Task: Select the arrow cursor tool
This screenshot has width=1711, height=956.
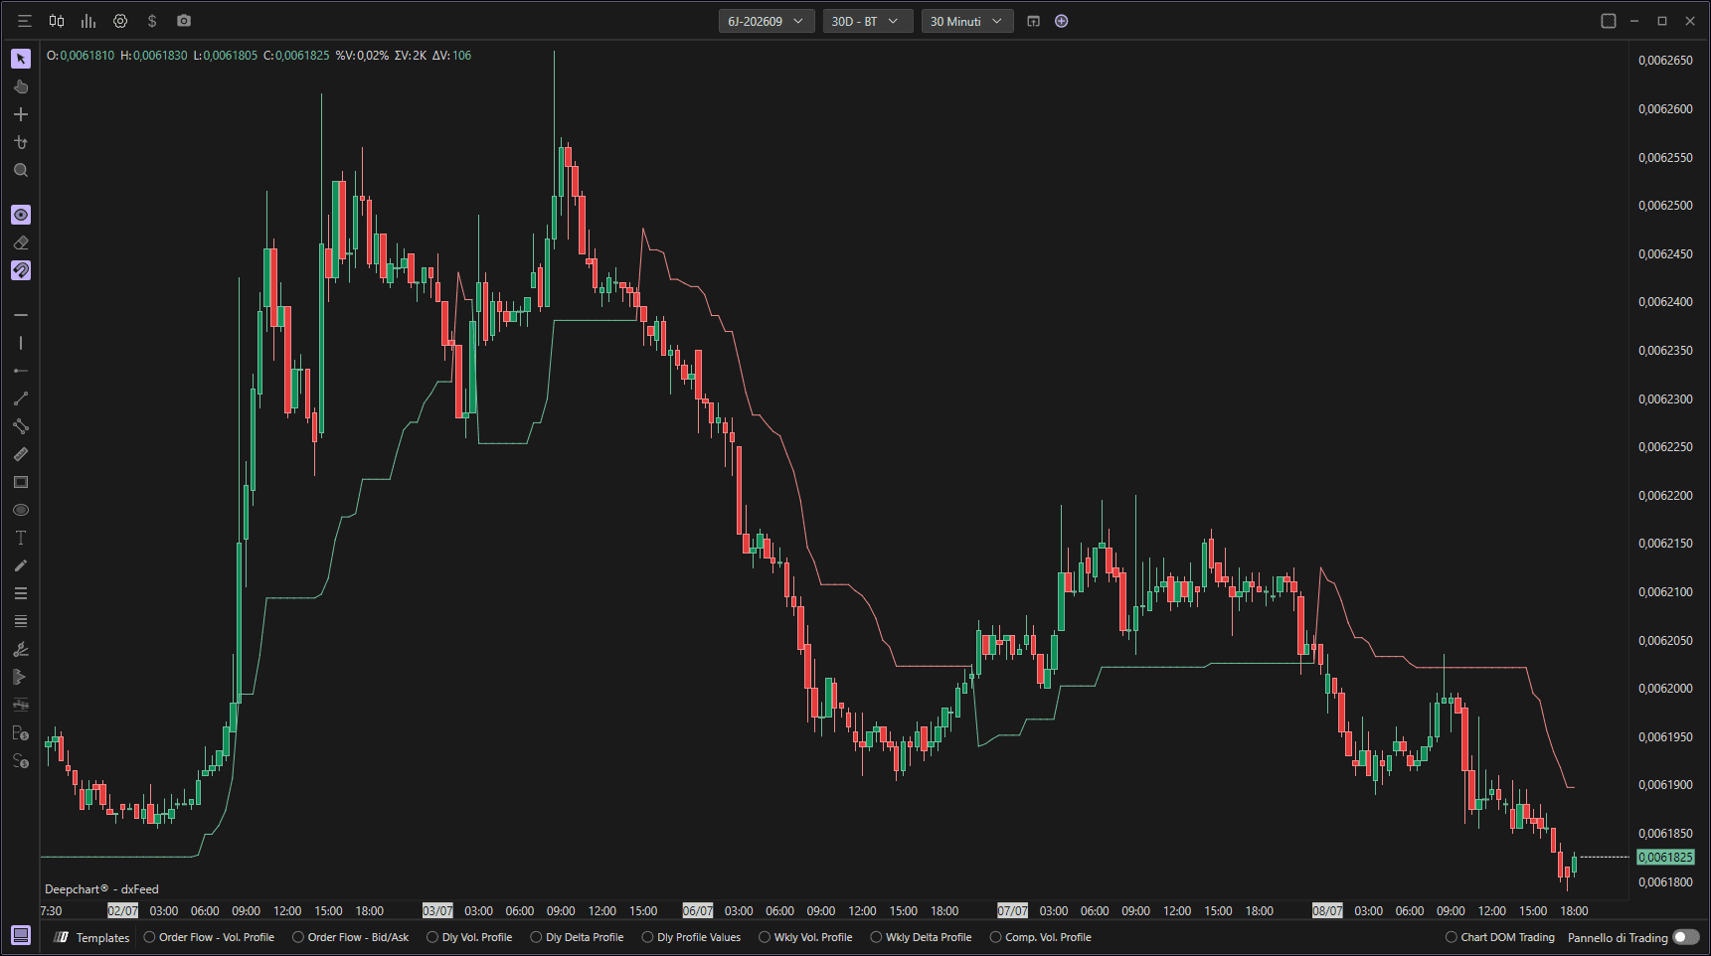Action: click(21, 59)
